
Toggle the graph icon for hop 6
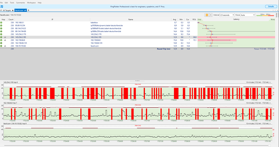pos(5,37)
